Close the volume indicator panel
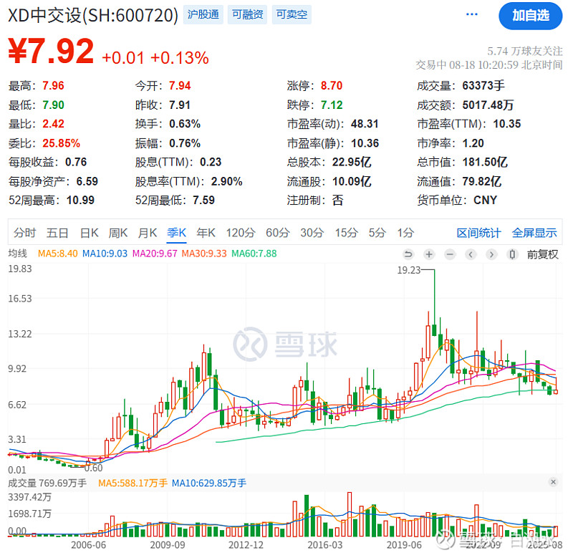This screenshot has width=573, height=558. pyautogui.click(x=553, y=482)
